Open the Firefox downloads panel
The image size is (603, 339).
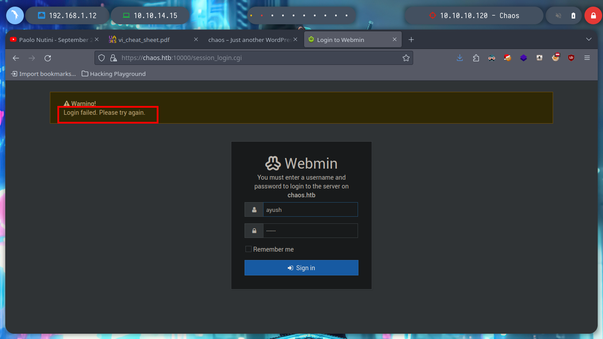pos(460,58)
